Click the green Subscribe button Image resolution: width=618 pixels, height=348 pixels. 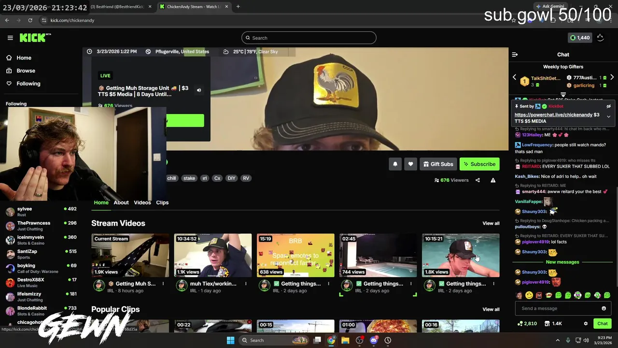(479, 164)
